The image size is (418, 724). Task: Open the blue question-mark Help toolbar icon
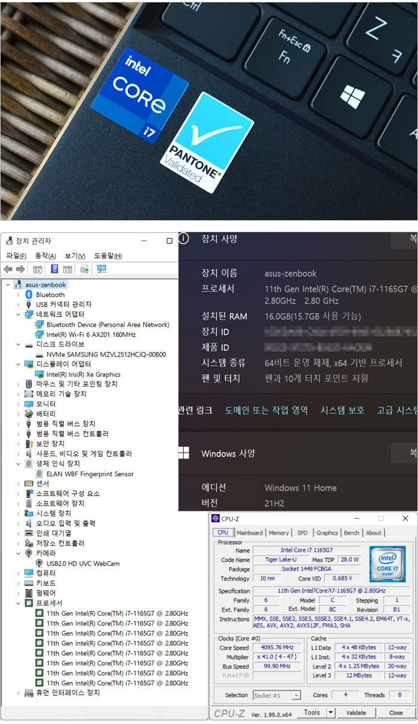[x=54, y=269]
